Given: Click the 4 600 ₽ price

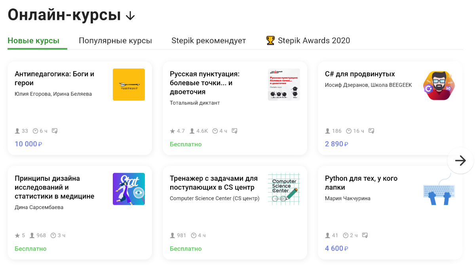Looking at the screenshot, I should [337, 249].
